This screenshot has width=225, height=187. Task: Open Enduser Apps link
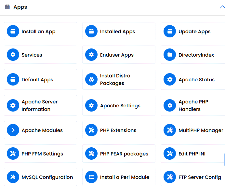pyautogui.click(x=117, y=55)
